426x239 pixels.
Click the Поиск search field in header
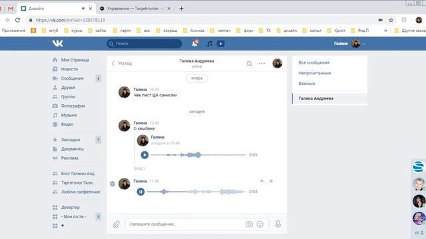pos(144,44)
